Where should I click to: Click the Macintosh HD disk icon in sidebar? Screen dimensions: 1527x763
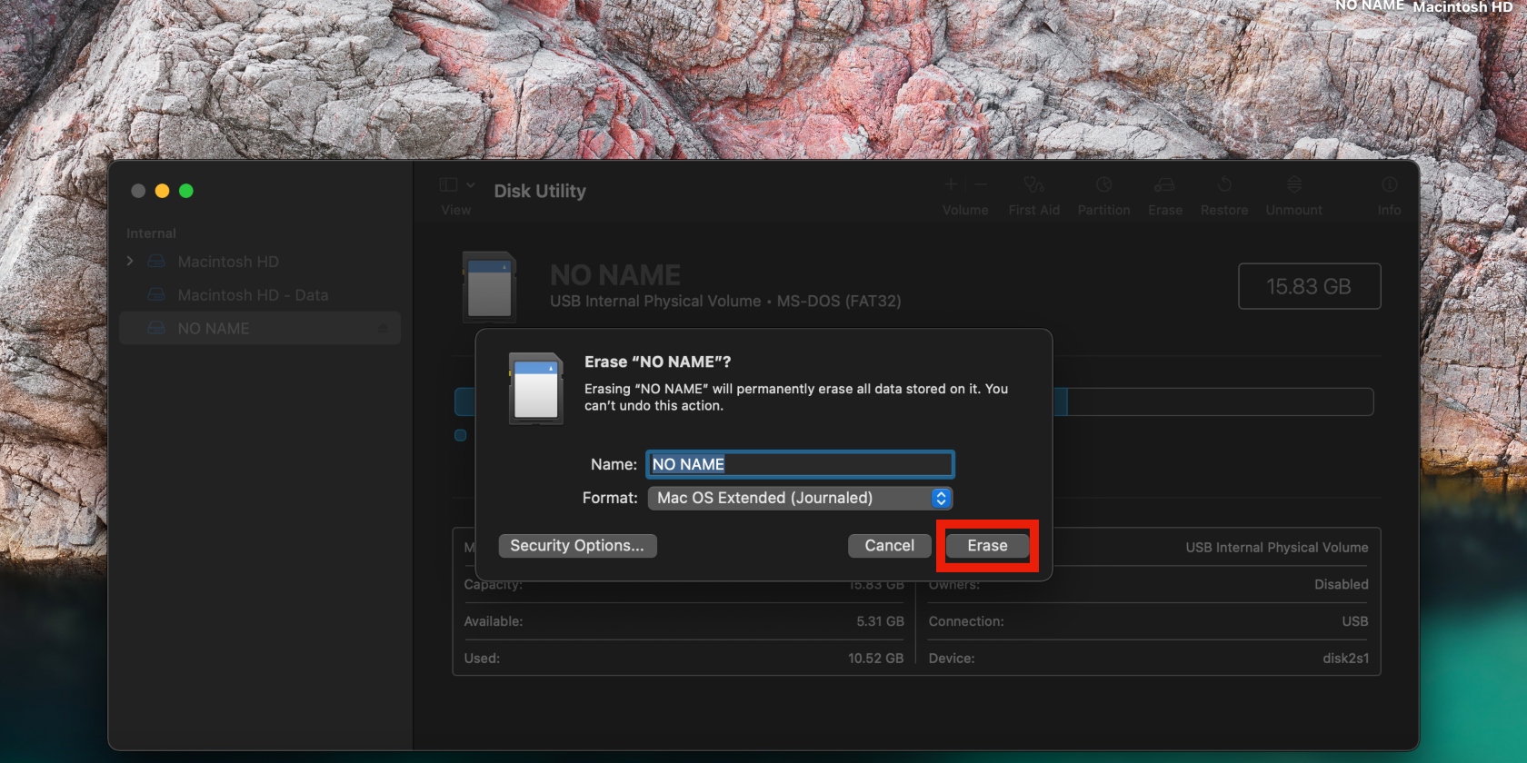(156, 262)
